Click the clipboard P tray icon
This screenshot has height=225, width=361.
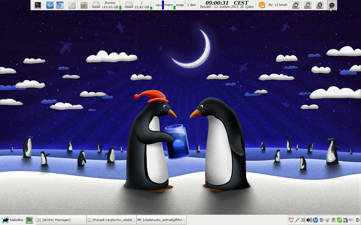pos(333,220)
